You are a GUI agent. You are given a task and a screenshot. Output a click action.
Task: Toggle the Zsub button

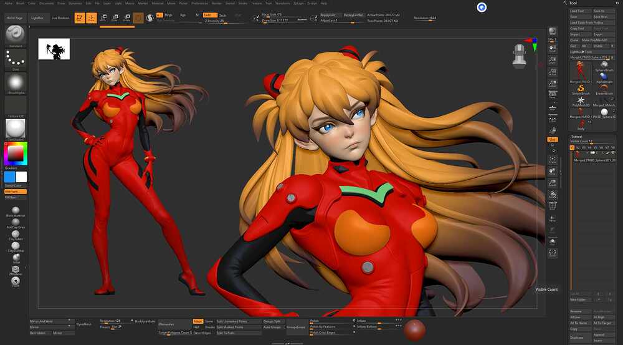coord(222,15)
